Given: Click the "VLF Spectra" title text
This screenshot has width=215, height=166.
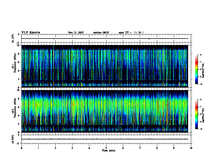Looking at the screenshot, I should pyautogui.click(x=31, y=33).
